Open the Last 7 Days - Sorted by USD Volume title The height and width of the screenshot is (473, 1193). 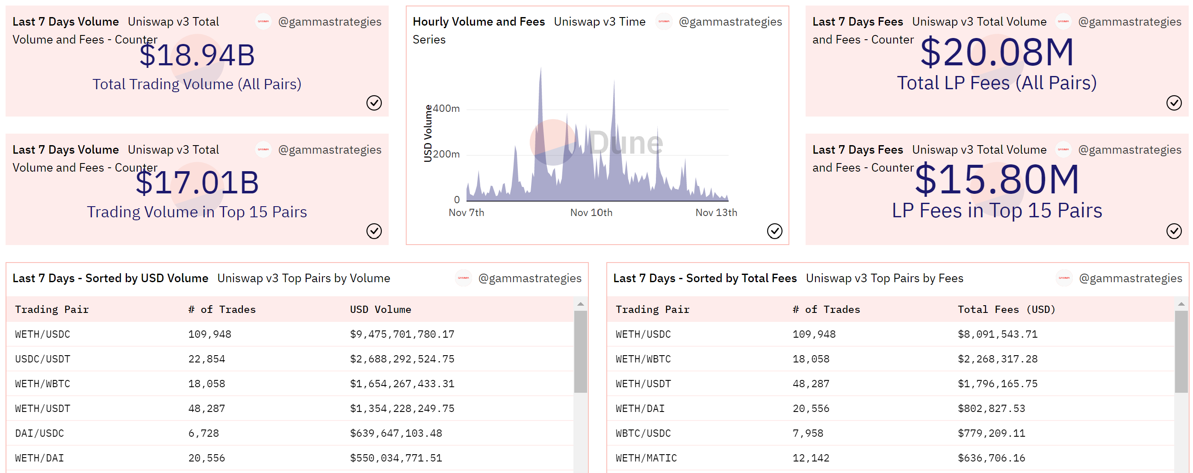(x=110, y=278)
